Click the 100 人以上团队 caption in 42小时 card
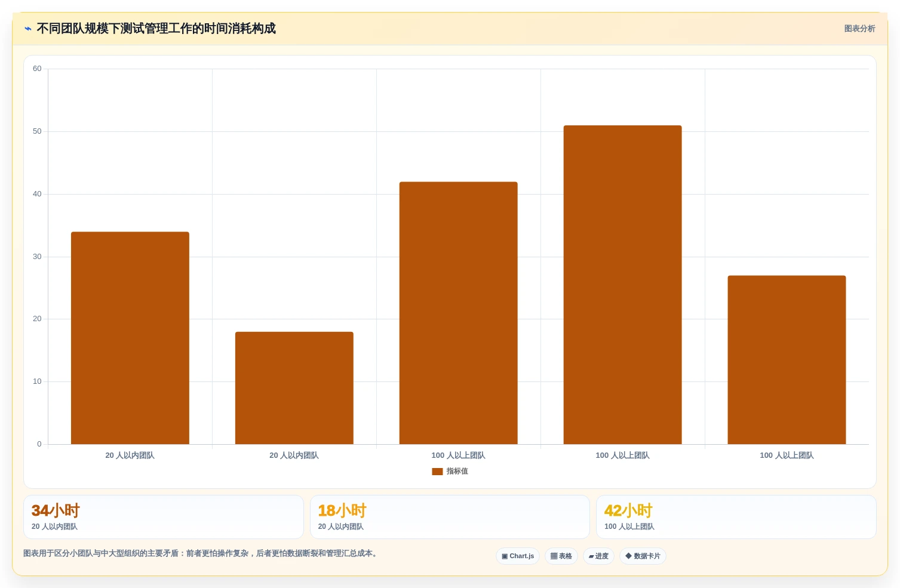This screenshot has height=588, width=900. [x=629, y=527]
